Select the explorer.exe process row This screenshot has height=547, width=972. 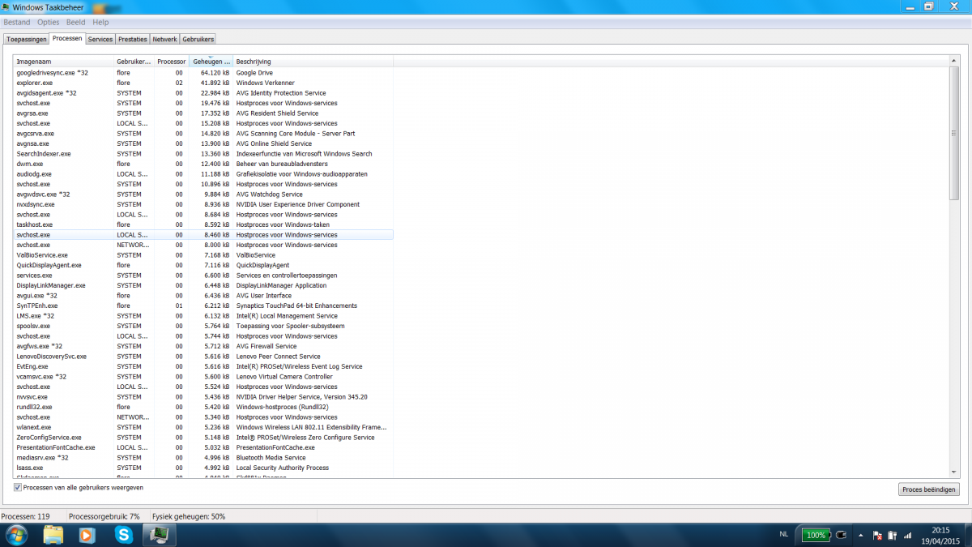pos(203,83)
